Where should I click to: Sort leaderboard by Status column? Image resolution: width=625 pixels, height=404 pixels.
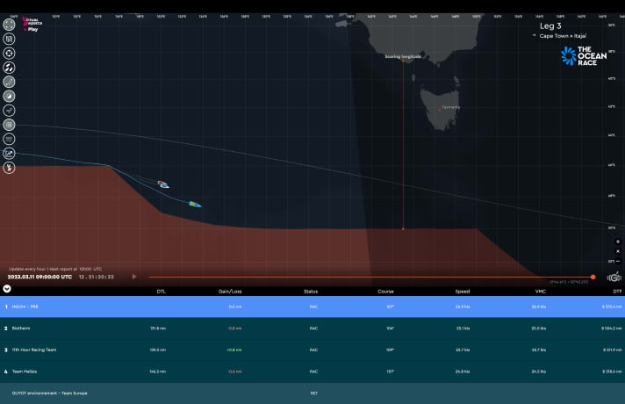click(x=311, y=292)
